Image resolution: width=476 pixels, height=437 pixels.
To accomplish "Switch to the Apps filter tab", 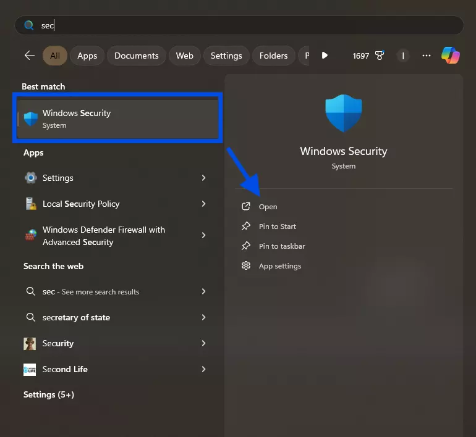I will pyautogui.click(x=87, y=56).
